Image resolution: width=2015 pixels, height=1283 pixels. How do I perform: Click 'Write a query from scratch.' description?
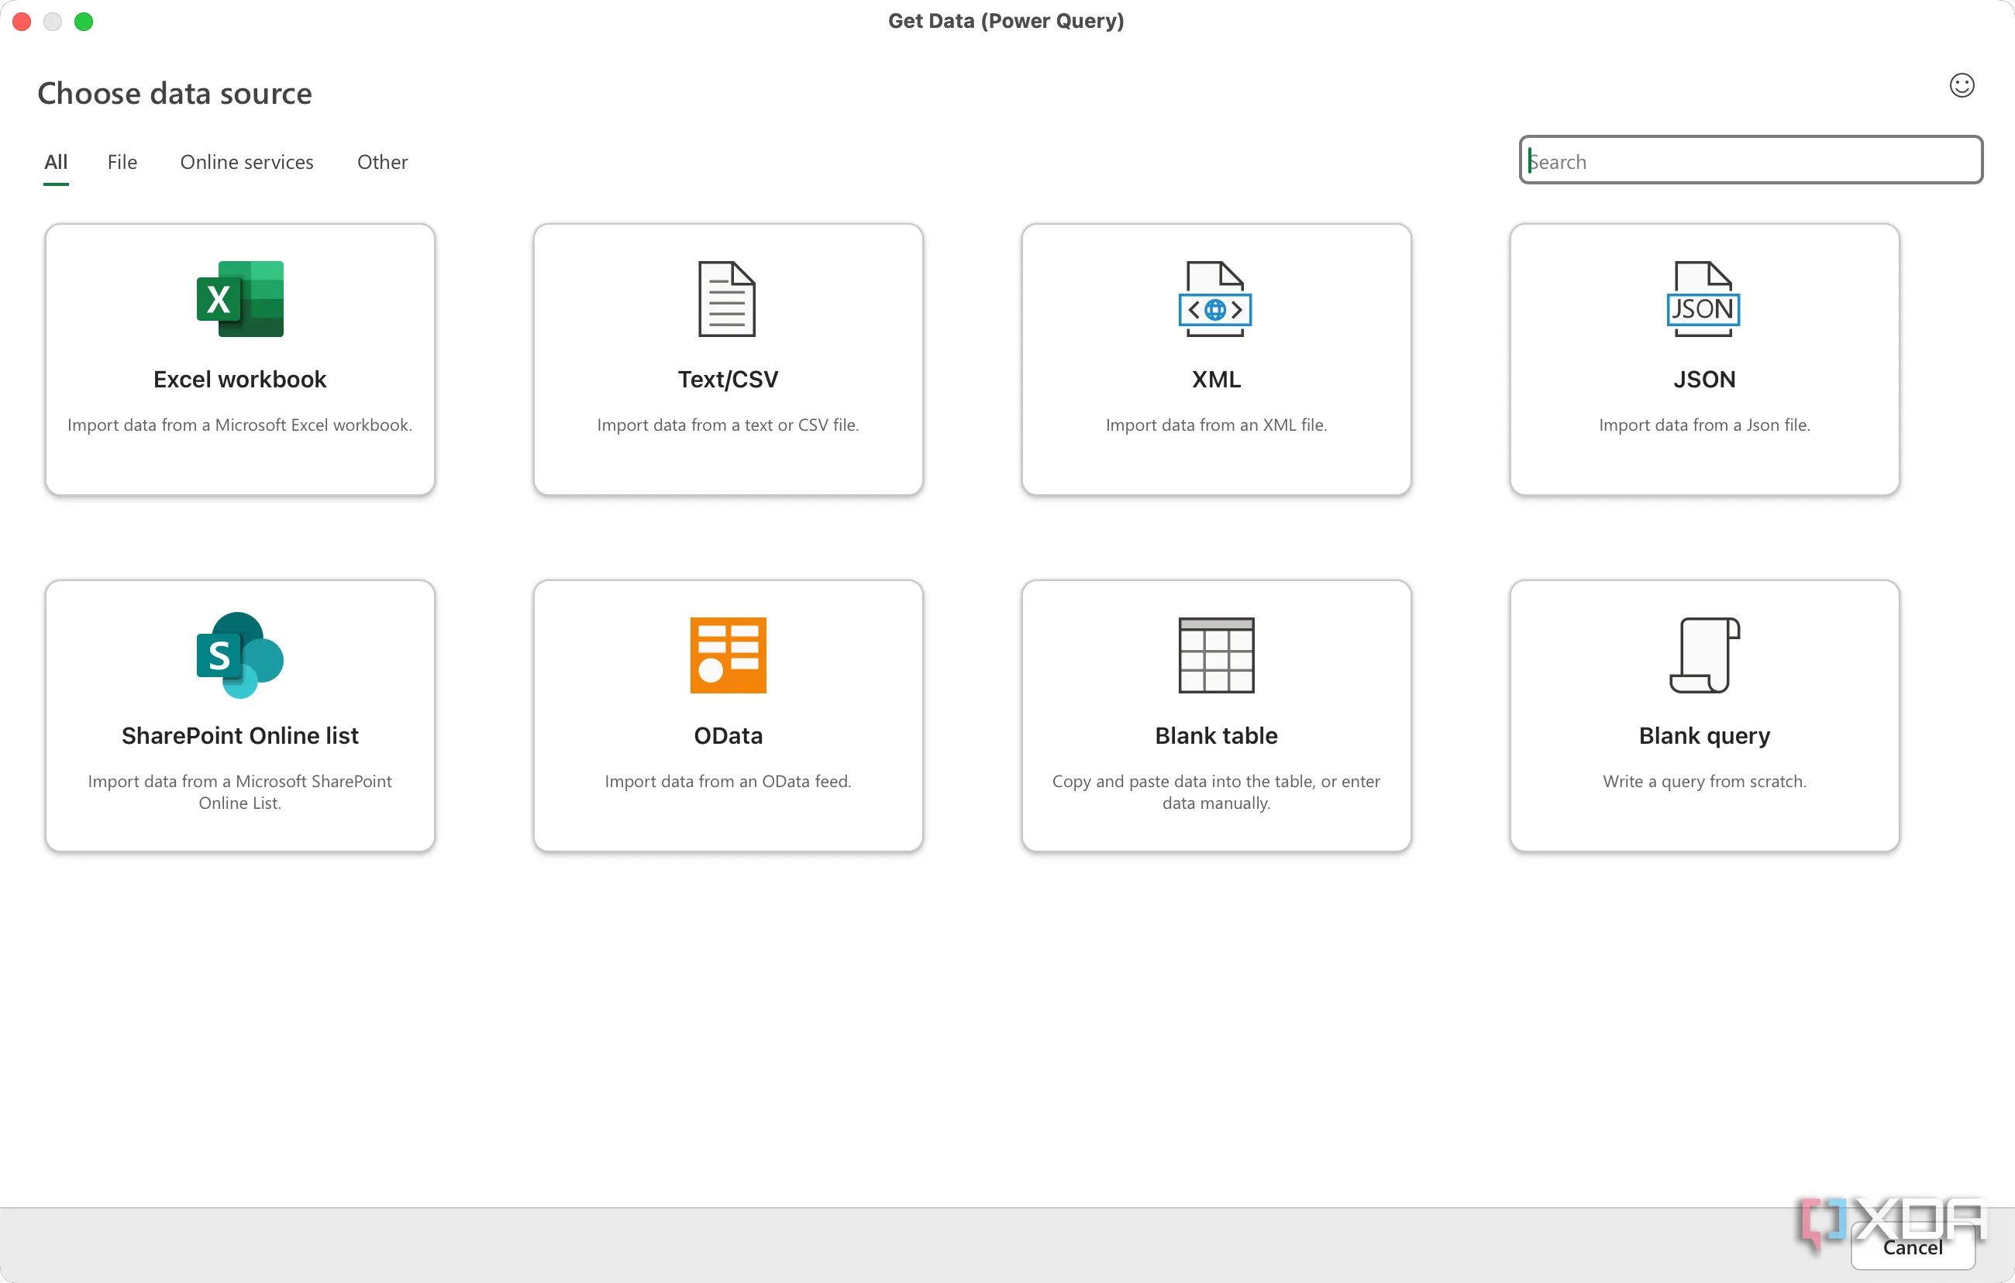[1704, 781]
